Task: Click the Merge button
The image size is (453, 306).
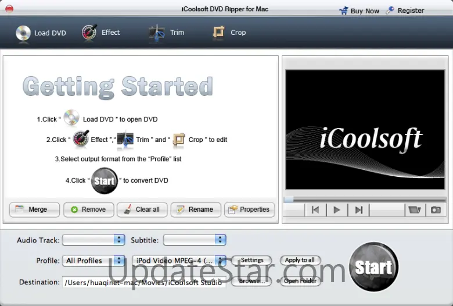Action: click(34, 209)
